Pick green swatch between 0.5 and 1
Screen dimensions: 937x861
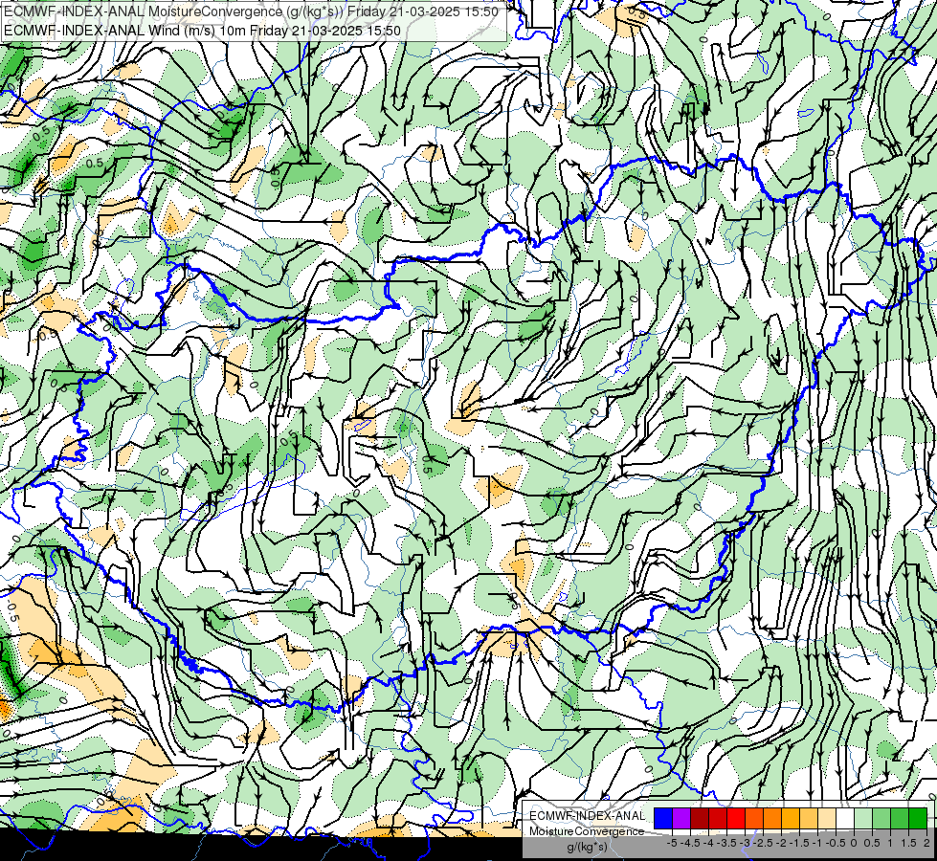click(881, 818)
